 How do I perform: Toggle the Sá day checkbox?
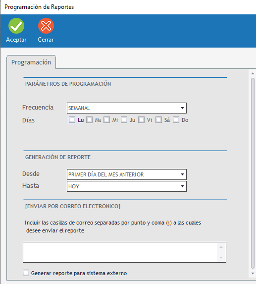(158, 120)
